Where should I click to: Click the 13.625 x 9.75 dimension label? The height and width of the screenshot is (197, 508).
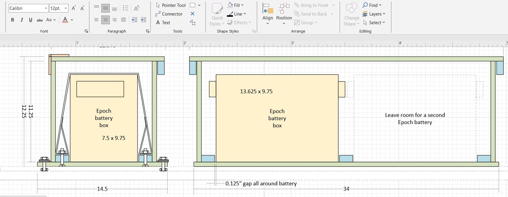(x=256, y=91)
